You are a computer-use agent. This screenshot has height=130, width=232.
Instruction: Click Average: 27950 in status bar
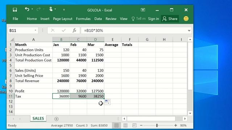point(62,125)
